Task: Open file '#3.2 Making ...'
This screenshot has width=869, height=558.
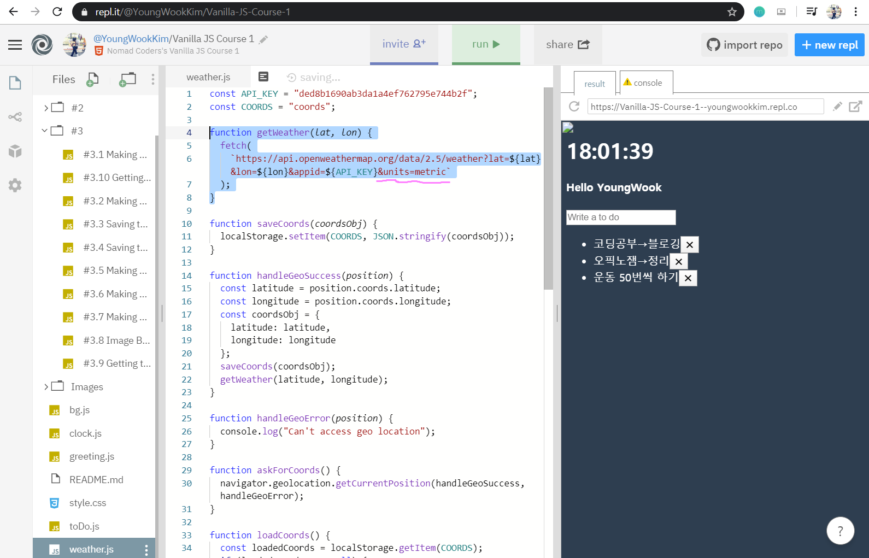Action: click(105, 201)
